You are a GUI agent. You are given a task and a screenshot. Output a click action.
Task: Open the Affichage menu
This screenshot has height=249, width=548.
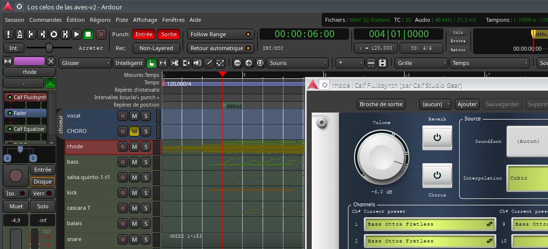(x=145, y=20)
